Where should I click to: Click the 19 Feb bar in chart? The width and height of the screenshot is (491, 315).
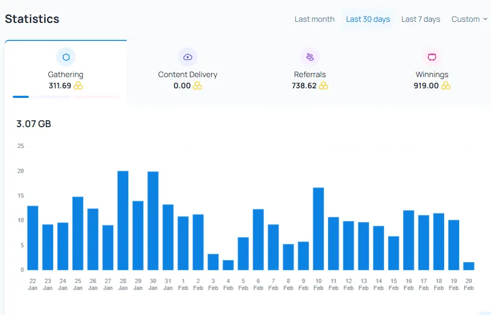coord(454,245)
